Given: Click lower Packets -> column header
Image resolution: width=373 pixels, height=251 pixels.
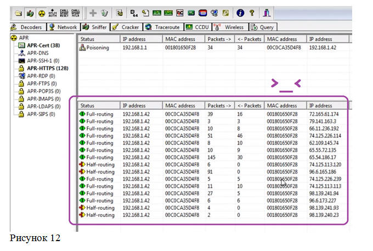Looking at the screenshot, I should [220, 105].
